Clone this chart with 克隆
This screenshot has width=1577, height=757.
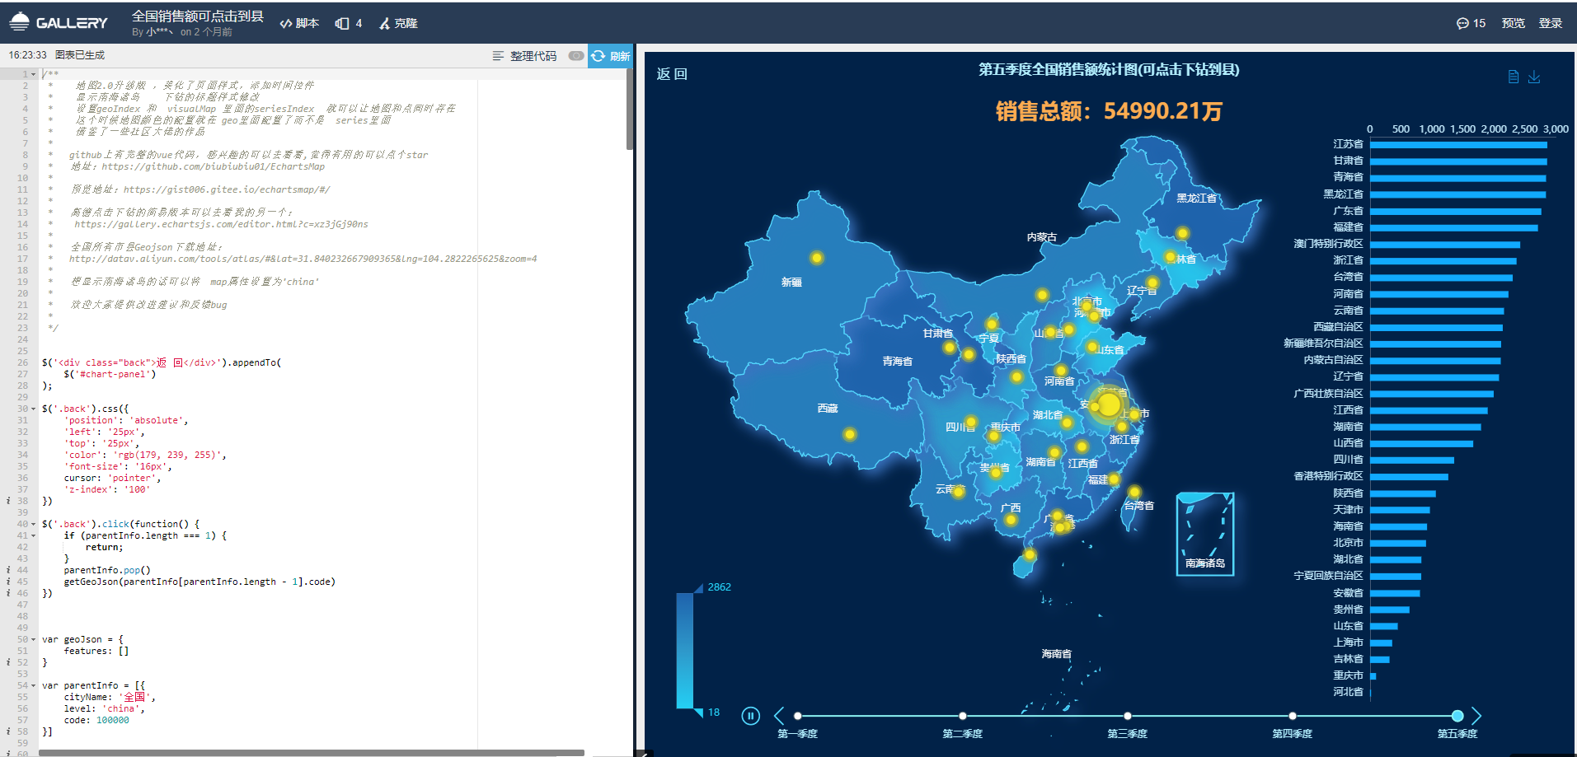[x=398, y=23]
